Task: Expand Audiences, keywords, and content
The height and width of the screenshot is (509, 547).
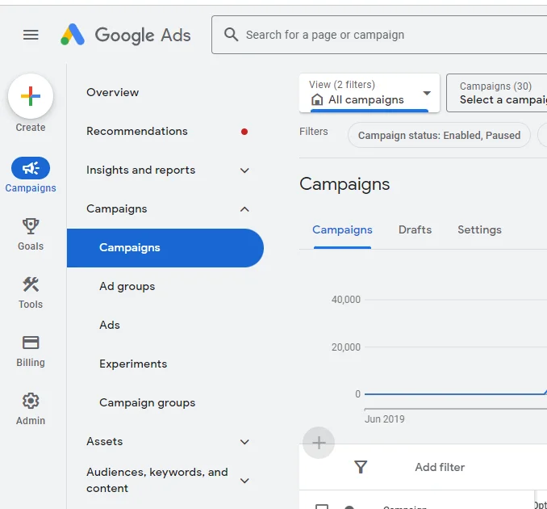Action: (244, 481)
